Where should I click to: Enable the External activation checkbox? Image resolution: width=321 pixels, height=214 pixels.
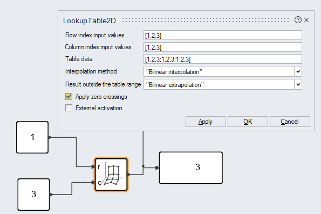pyautogui.click(x=69, y=108)
